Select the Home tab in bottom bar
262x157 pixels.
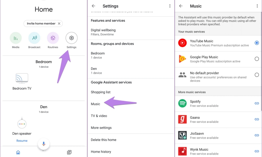18,152
